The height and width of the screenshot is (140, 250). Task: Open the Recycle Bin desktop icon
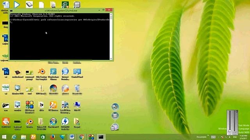click(x=77, y=90)
